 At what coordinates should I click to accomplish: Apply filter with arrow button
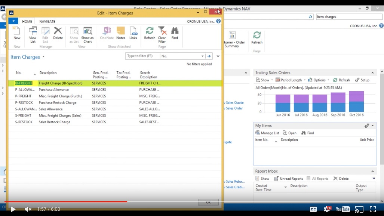pyautogui.click(x=209, y=56)
